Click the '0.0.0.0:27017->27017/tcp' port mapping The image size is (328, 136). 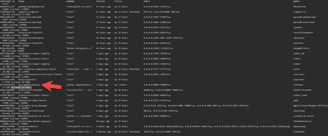pos(158,48)
